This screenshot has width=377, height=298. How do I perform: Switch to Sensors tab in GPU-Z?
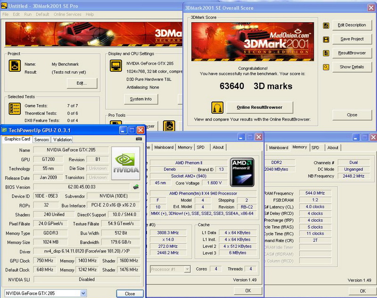click(41, 140)
